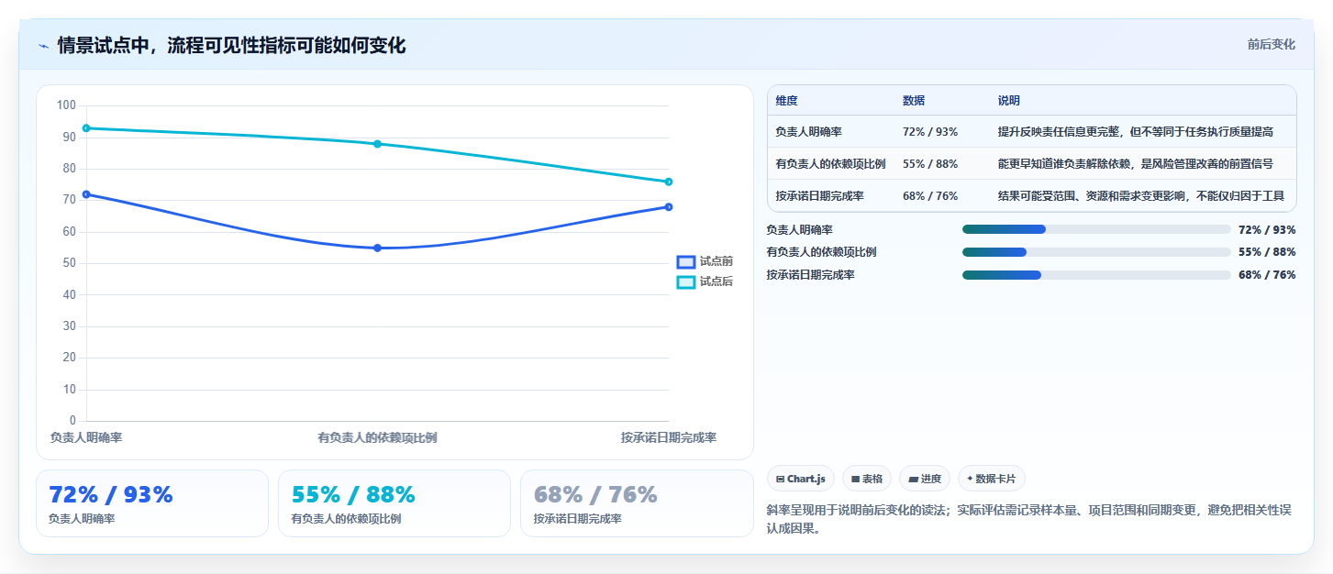This screenshot has height=574, width=1333.
Task: Click the 斜率呈现 footnote paragraph
Action: pos(1029,519)
